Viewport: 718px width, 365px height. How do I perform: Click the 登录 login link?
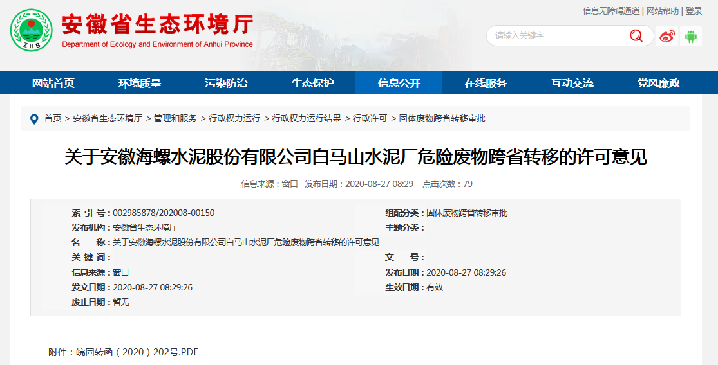tap(694, 11)
